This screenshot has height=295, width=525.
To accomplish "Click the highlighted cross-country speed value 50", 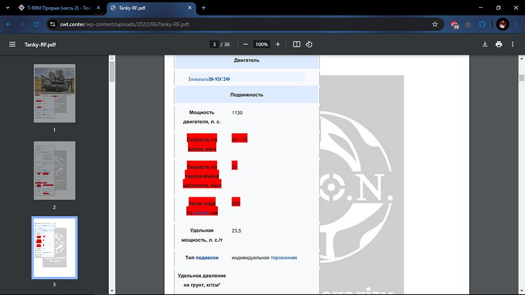I will click(234, 165).
